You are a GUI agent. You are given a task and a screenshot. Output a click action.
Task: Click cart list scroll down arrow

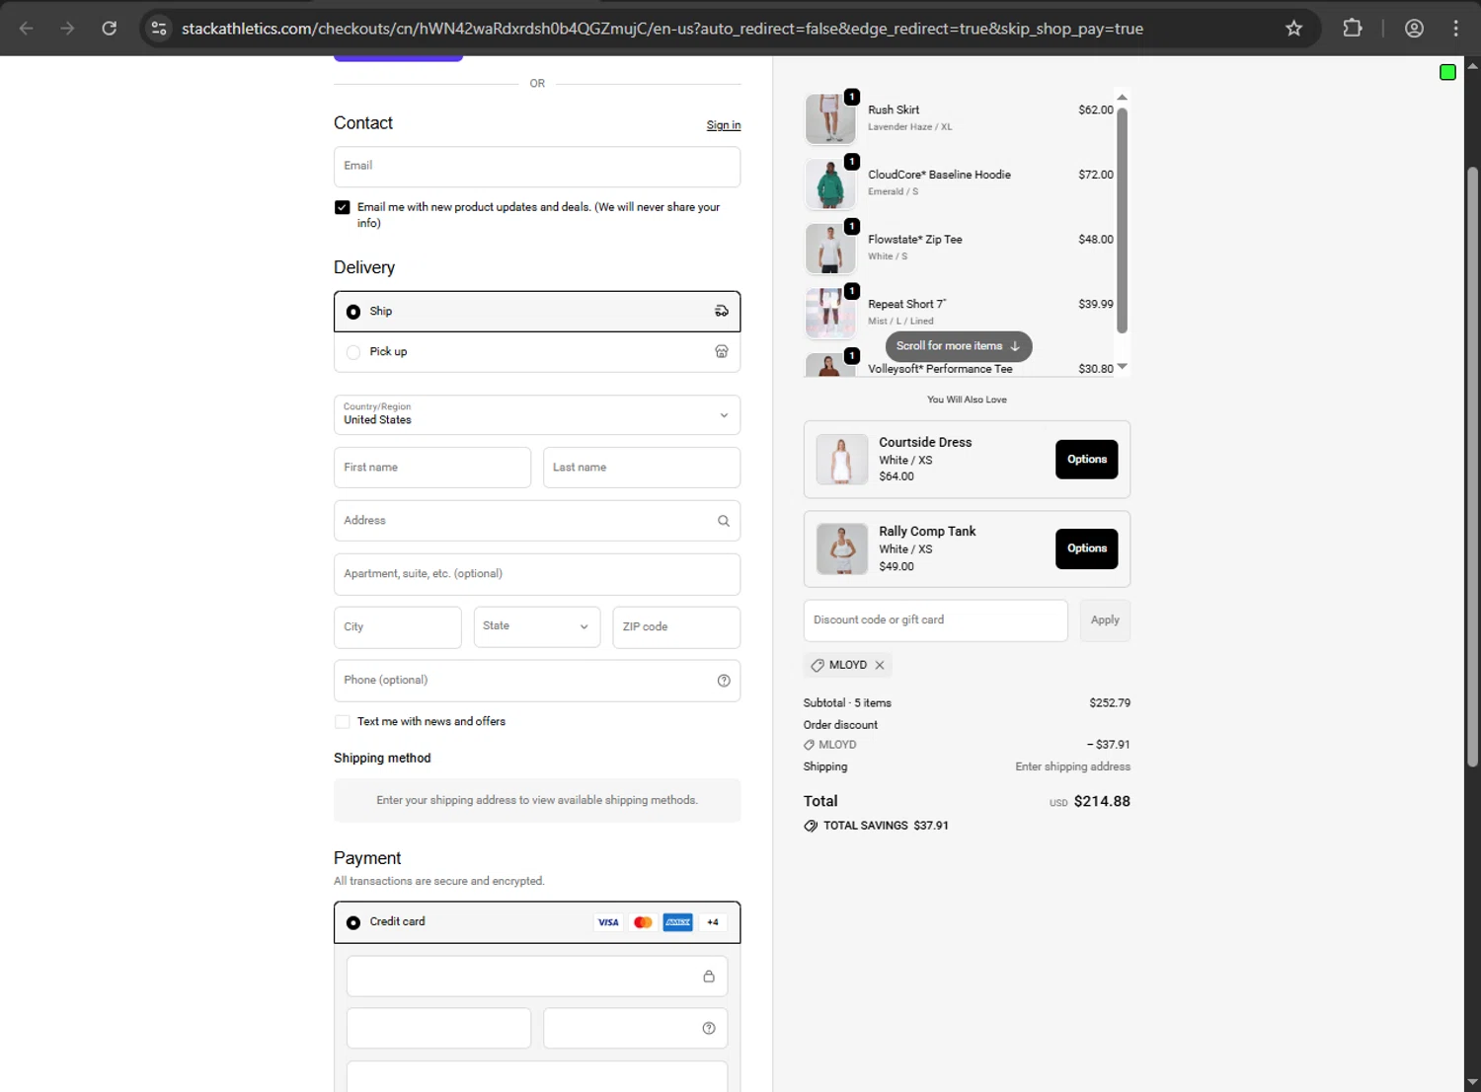coord(1122,366)
